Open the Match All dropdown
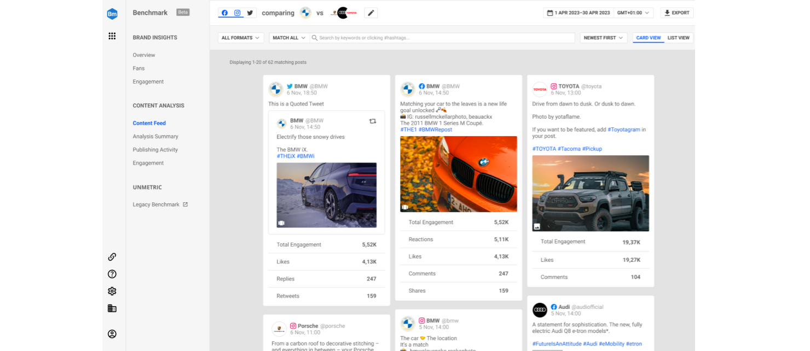The height and width of the screenshot is (351, 810). [x=289, y=38]
